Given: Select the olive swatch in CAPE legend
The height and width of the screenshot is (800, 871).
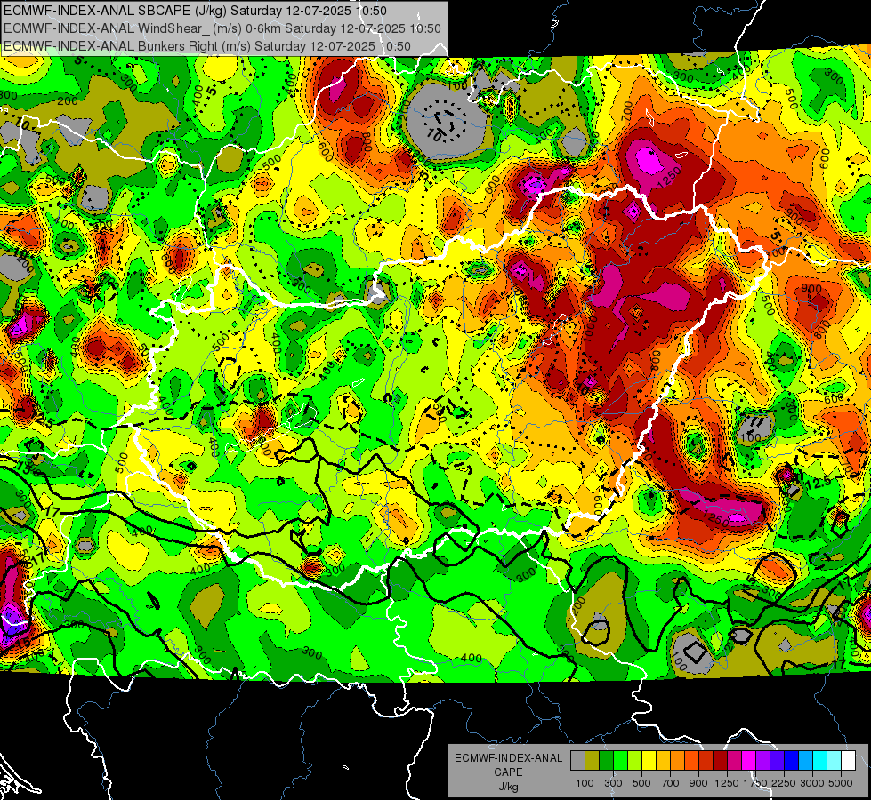Looking at the screenshot, I should [x=593, y=761].
